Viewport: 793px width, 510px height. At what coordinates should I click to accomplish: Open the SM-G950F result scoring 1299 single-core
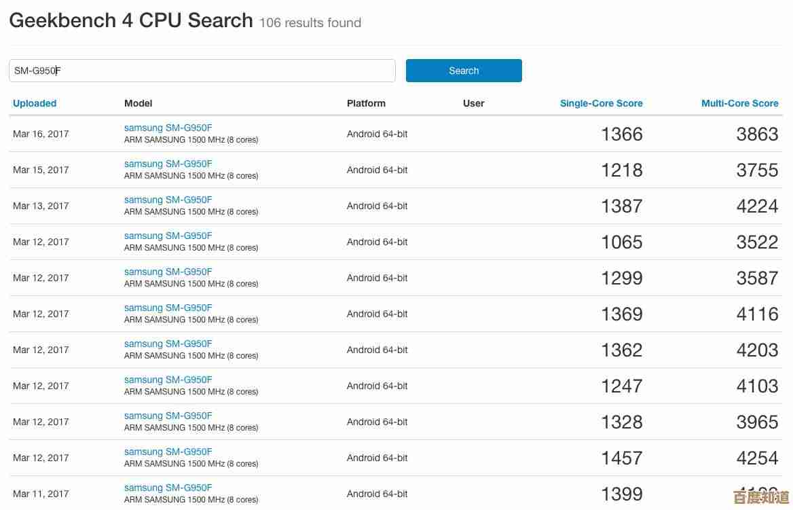168,272
